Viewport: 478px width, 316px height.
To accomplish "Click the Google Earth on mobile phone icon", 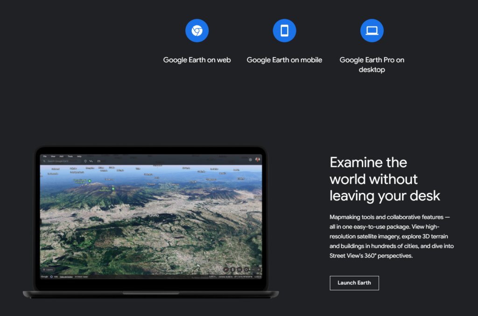I will (284, 31).
